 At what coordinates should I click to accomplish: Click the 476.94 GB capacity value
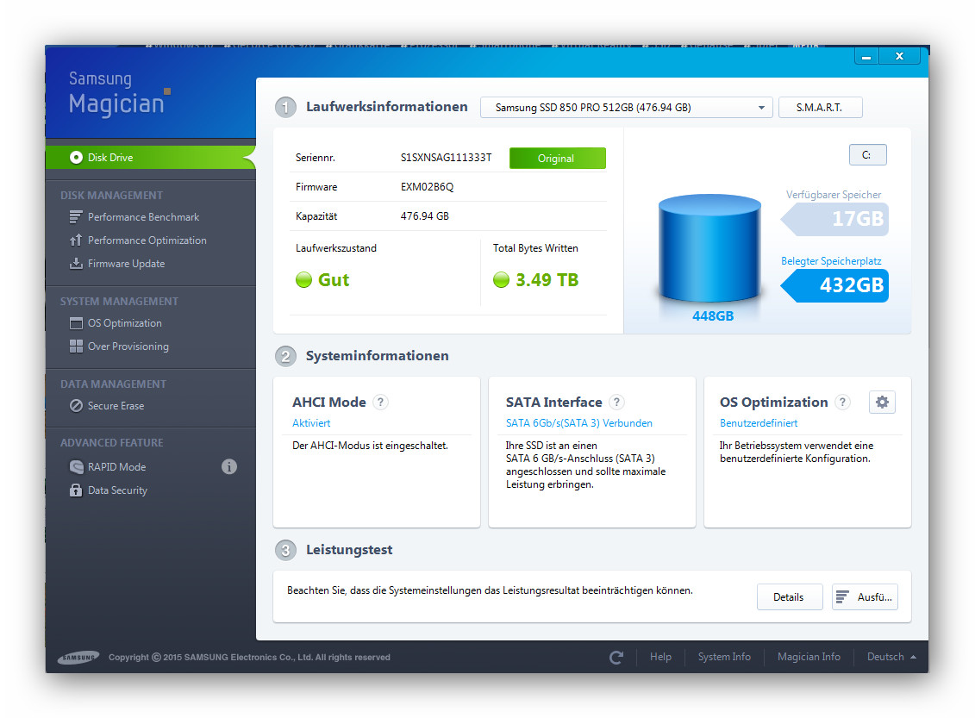click(x=425, y=216)
